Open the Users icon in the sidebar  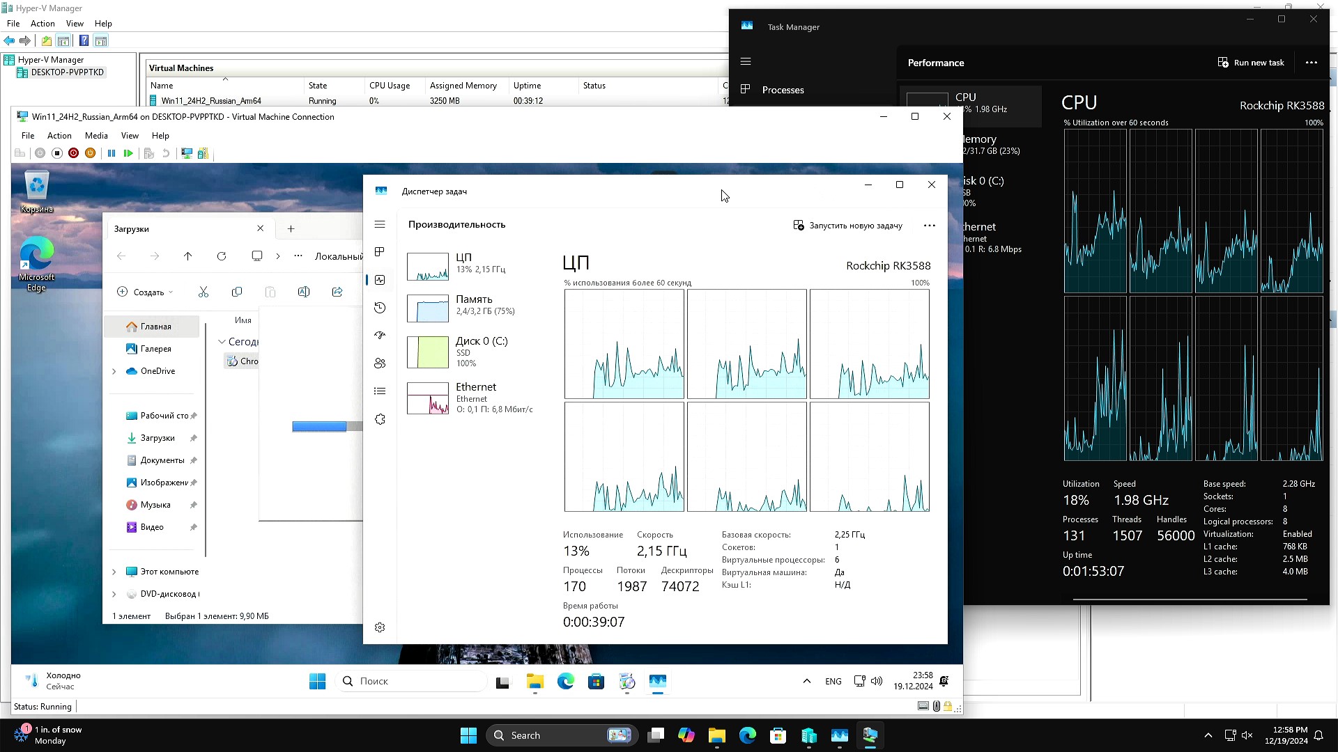[x=380, y=363]
